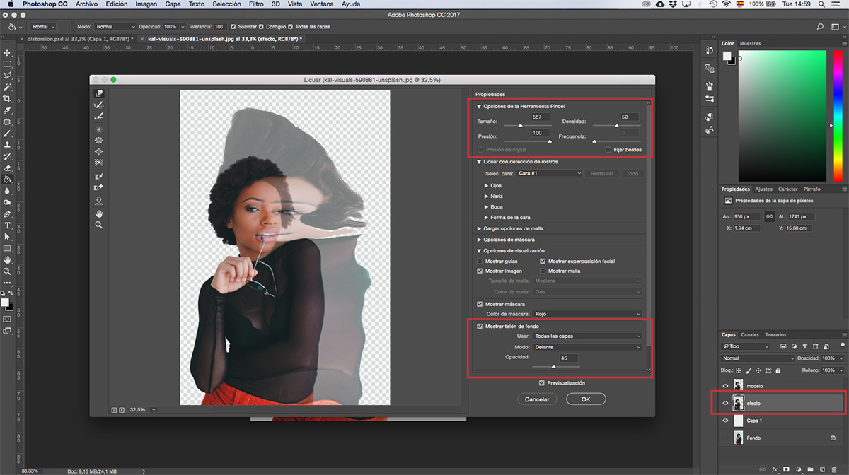
Task: Select the Crop tool in main toolbar
Action: [7, 99]
